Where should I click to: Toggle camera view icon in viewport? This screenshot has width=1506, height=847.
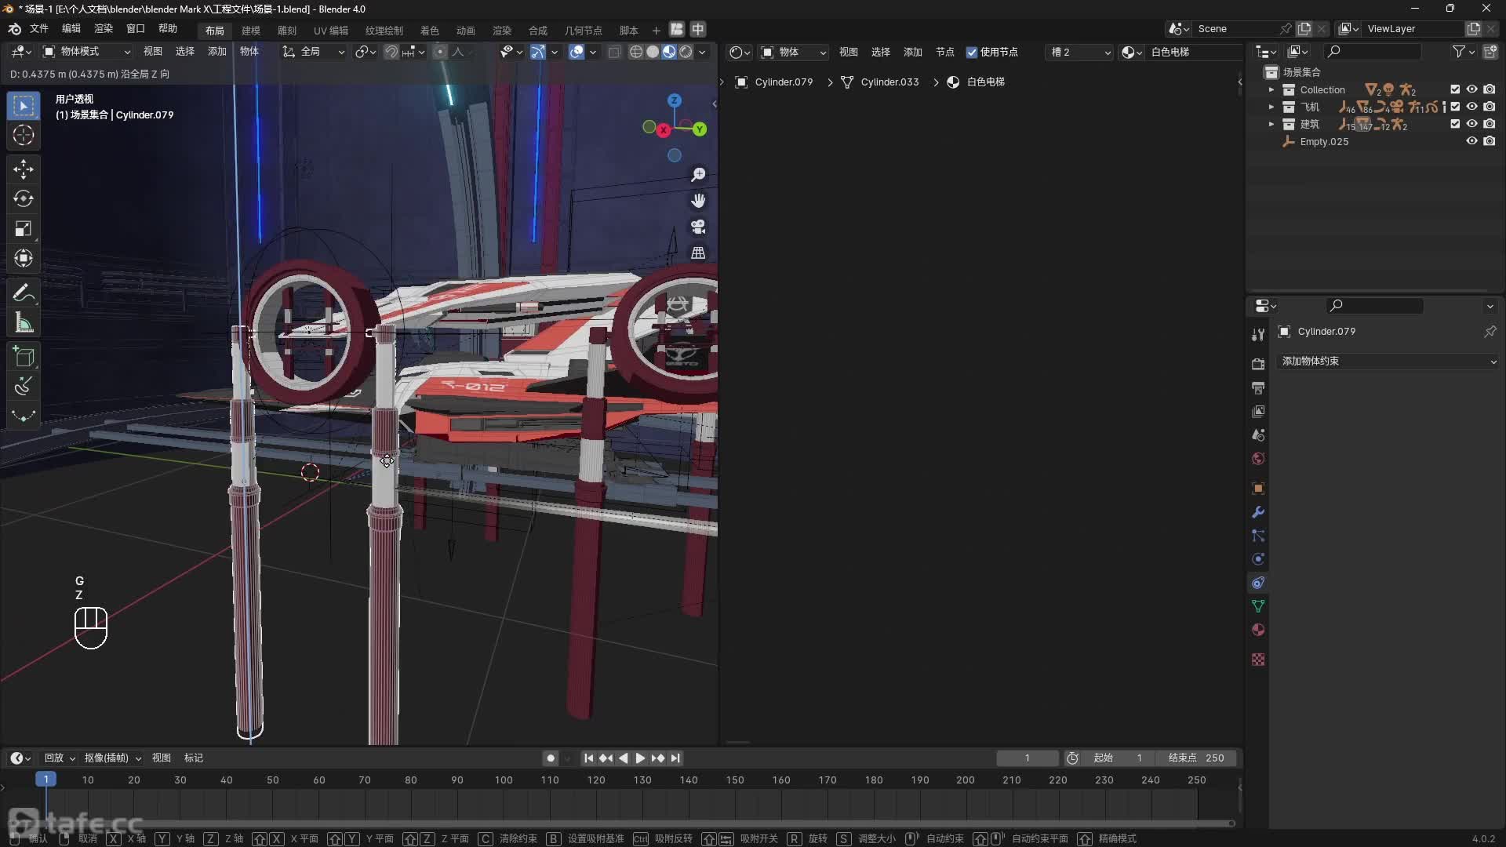pyautogui.click(x=698, y=227)
